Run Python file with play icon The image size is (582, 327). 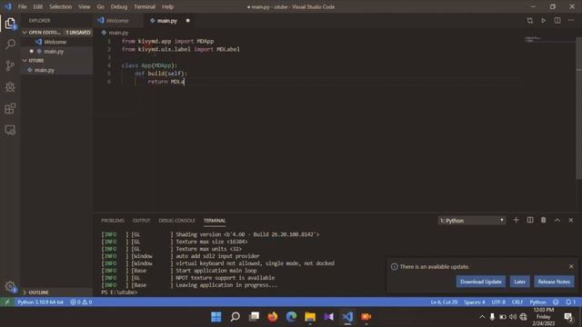click(543, 21)
